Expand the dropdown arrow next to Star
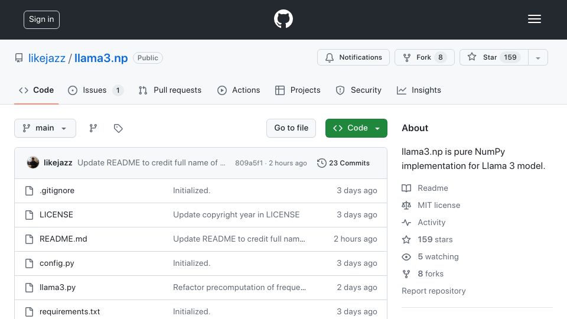The height and width of the screenshot is (319, 567). [538, 58]
